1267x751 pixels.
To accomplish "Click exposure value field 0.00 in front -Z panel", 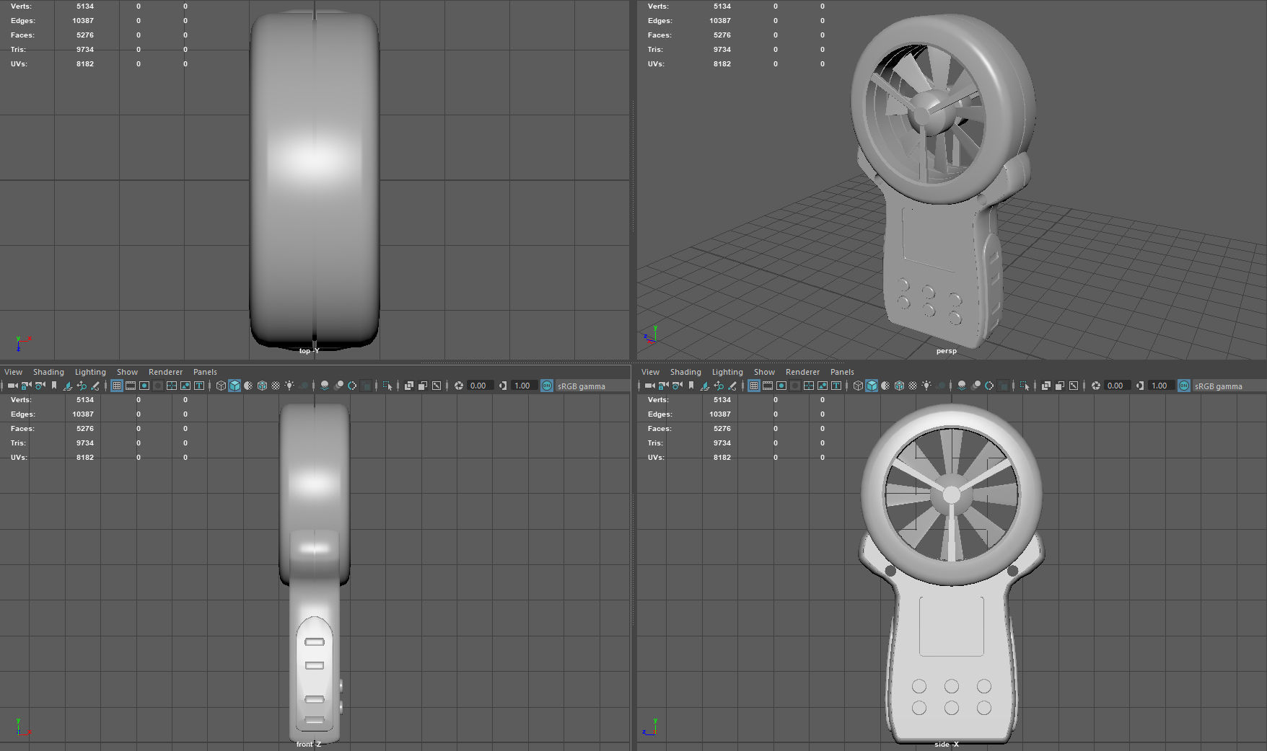I will [x=480, y=386].
